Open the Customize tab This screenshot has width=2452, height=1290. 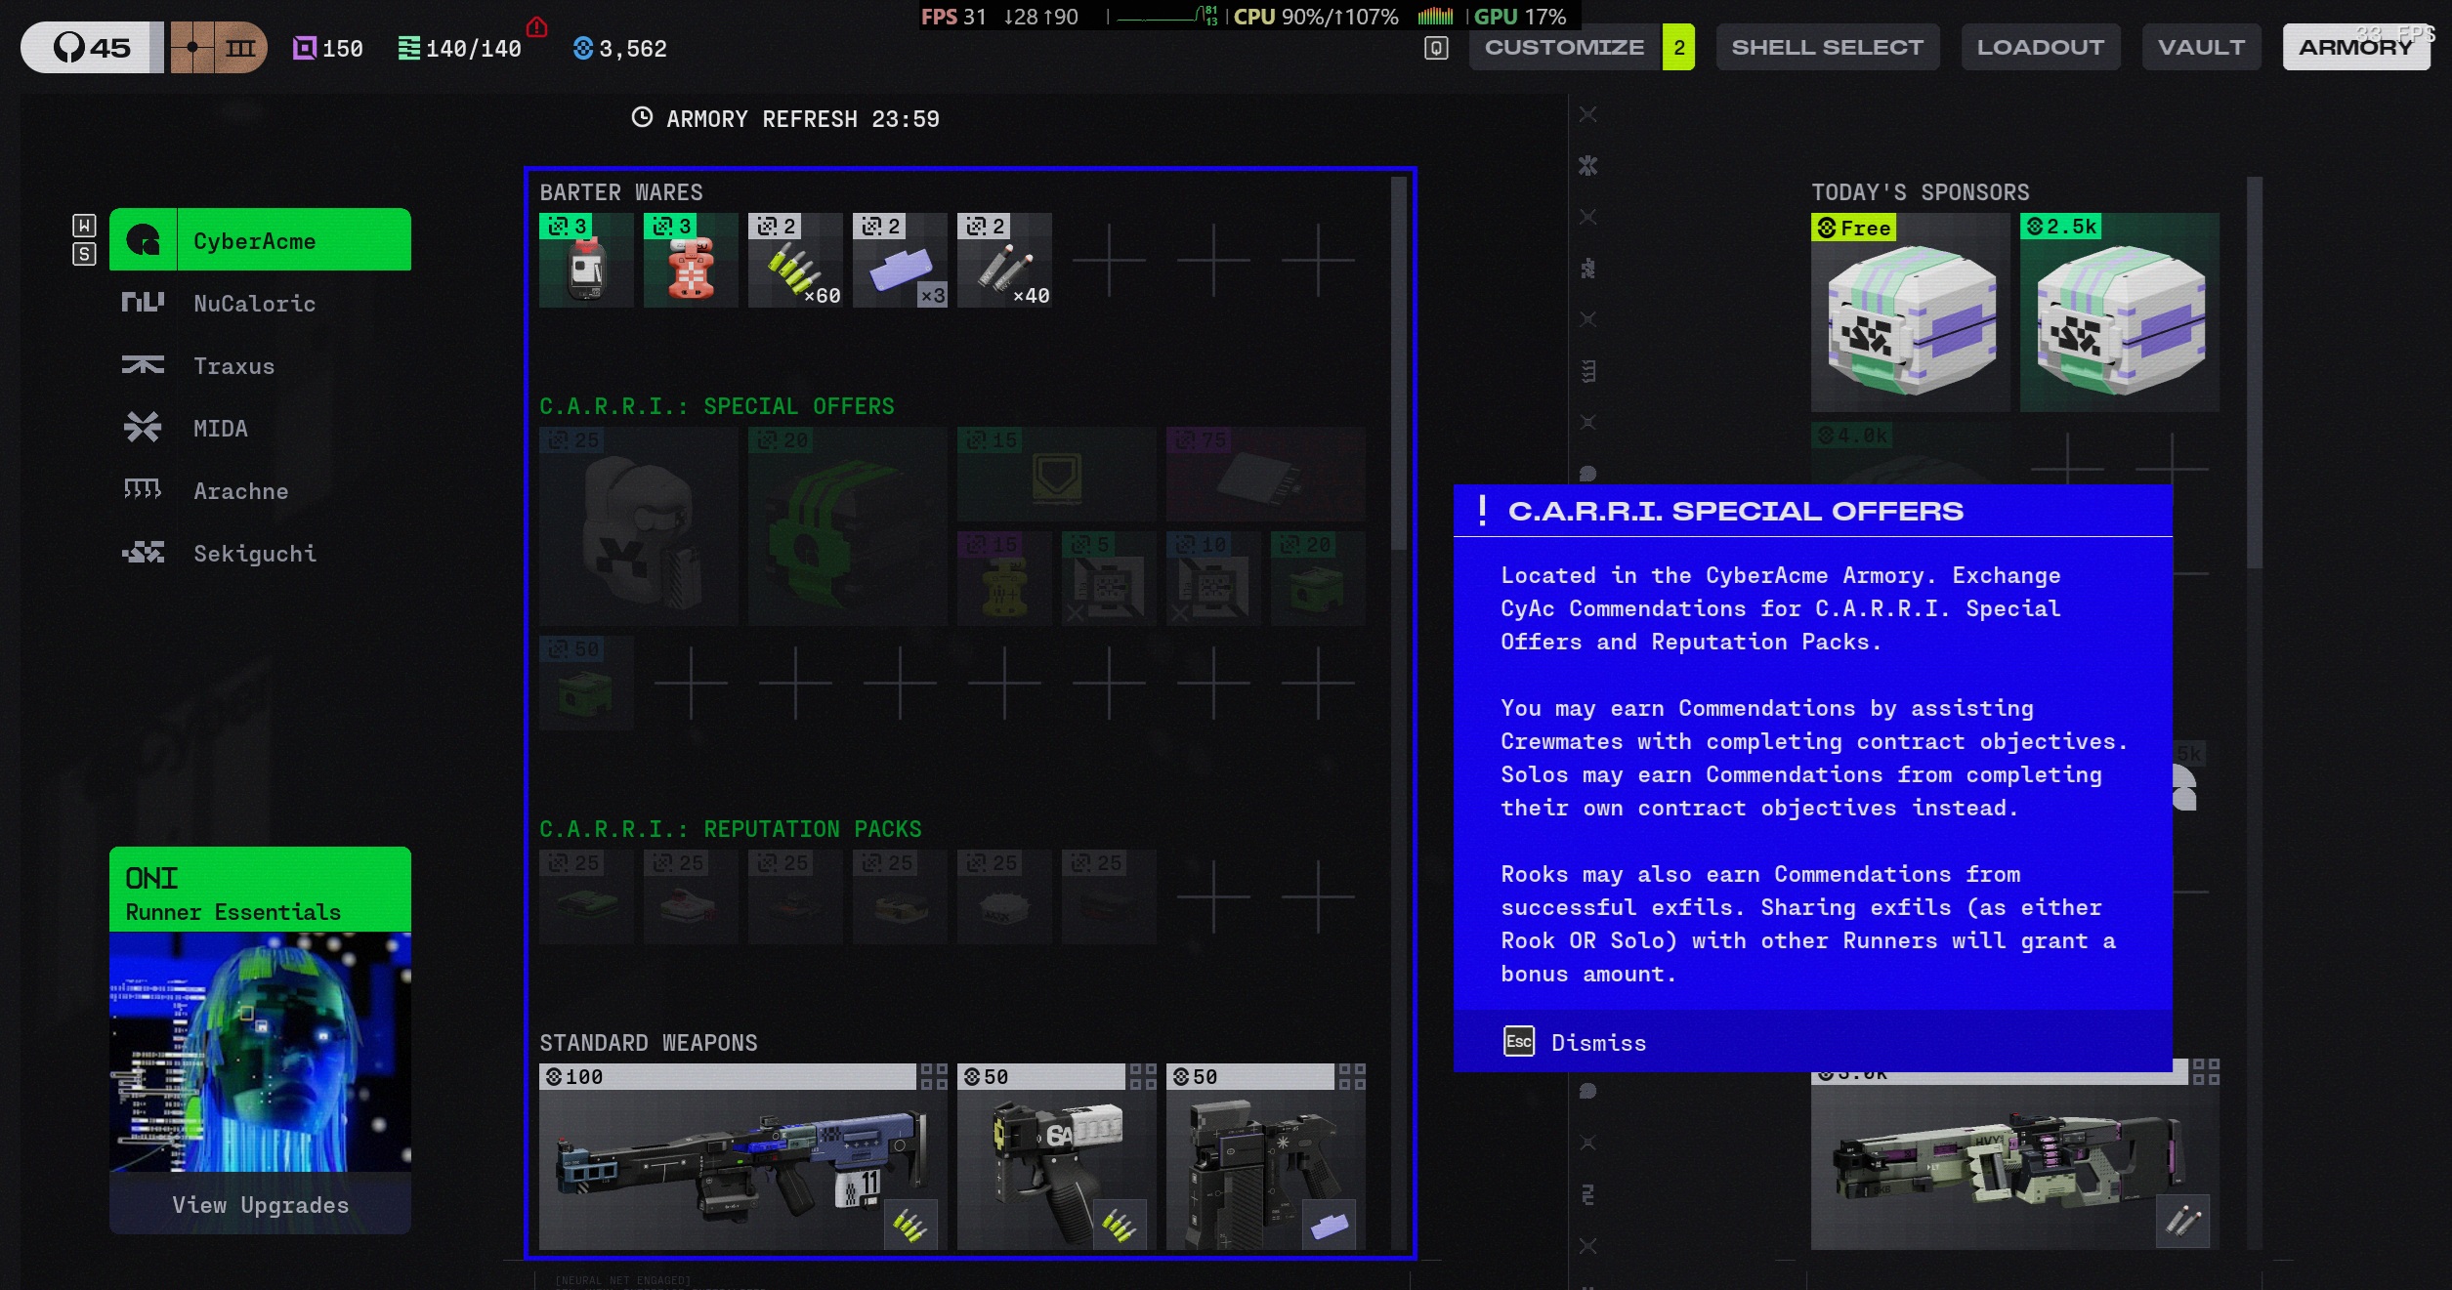point(1564,47)
